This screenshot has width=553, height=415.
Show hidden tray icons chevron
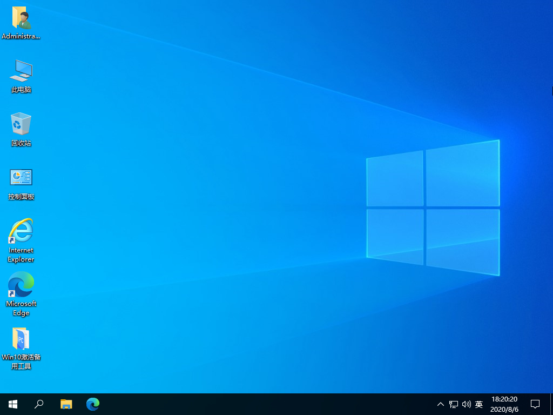coord(441,404)
